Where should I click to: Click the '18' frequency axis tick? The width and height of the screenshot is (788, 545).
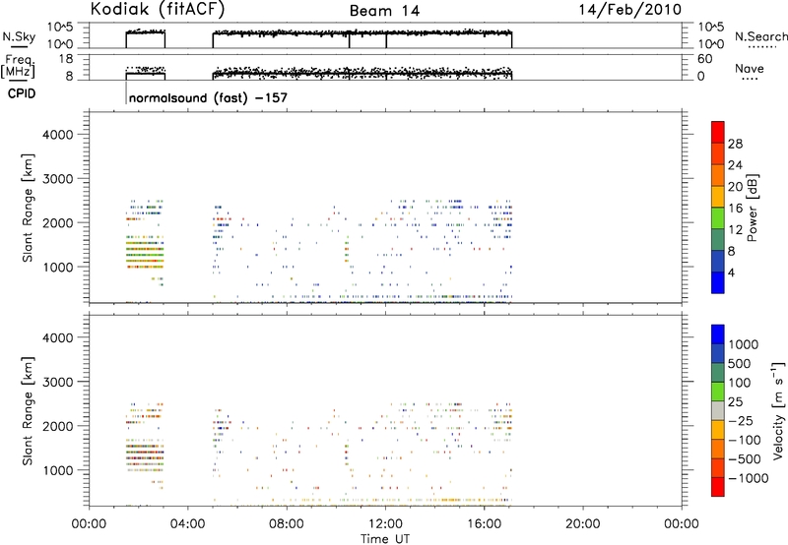pyautogui.click(x=66, y=58)
